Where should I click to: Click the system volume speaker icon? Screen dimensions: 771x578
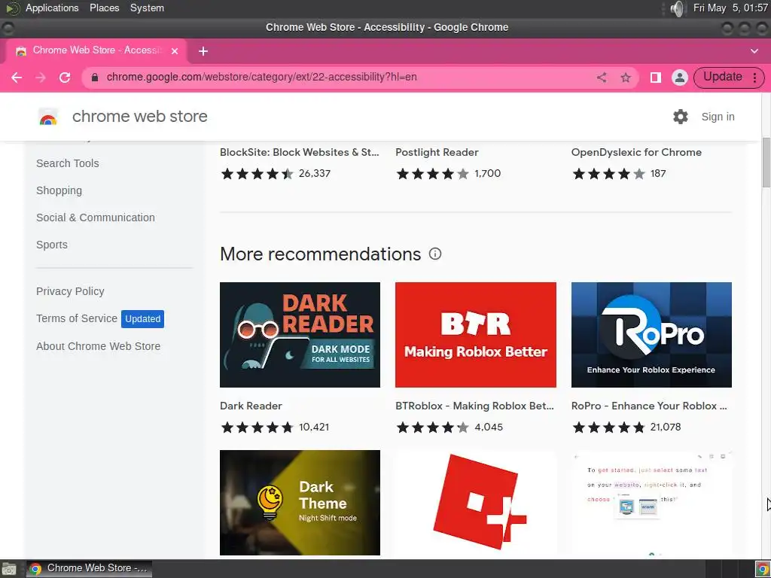(678, 8)
